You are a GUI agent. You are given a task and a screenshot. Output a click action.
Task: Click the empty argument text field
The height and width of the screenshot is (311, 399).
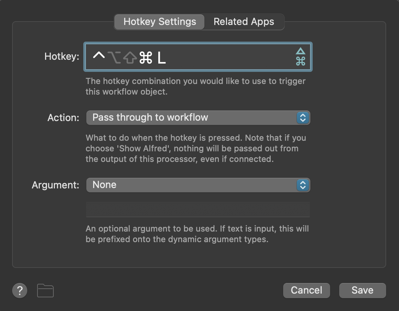(198, 210)
